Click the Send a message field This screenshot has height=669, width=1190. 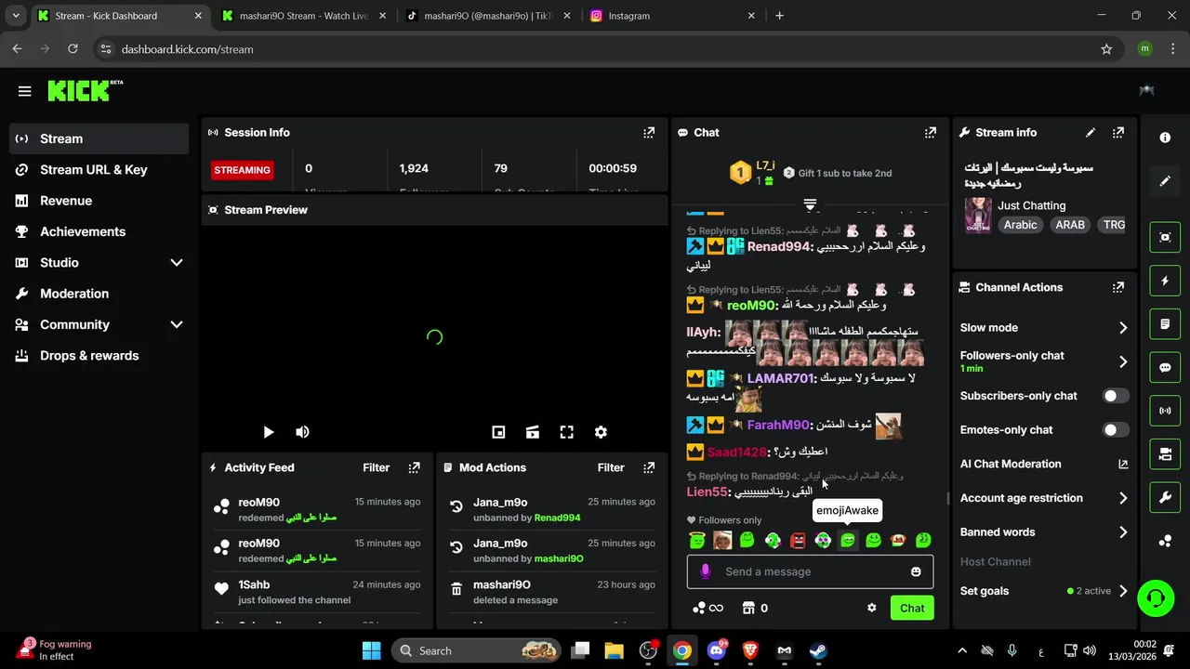tap(810, 571)
